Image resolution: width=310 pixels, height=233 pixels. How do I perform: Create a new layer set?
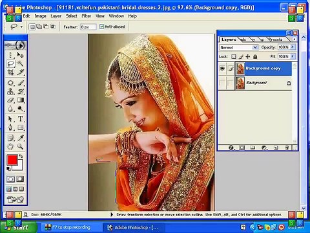pos(253,148)
